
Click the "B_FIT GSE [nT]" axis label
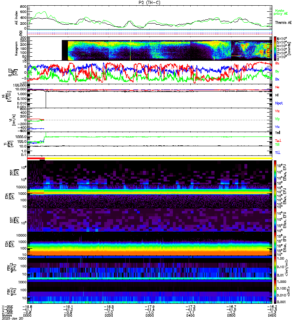tap(13, 72)
